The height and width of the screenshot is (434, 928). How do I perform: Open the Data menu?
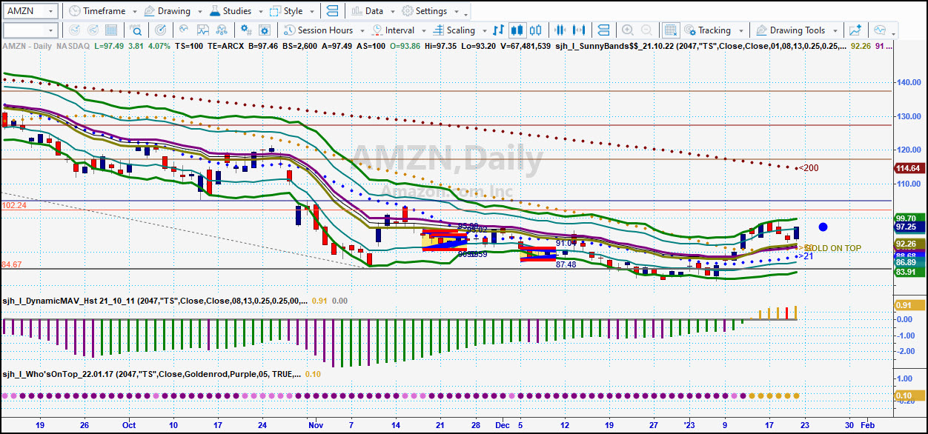click(368, 11)
